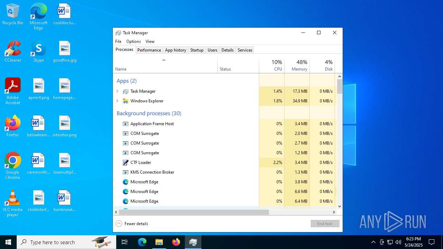
Task: Open the network icon in system tray
Action: coord(390,242)
